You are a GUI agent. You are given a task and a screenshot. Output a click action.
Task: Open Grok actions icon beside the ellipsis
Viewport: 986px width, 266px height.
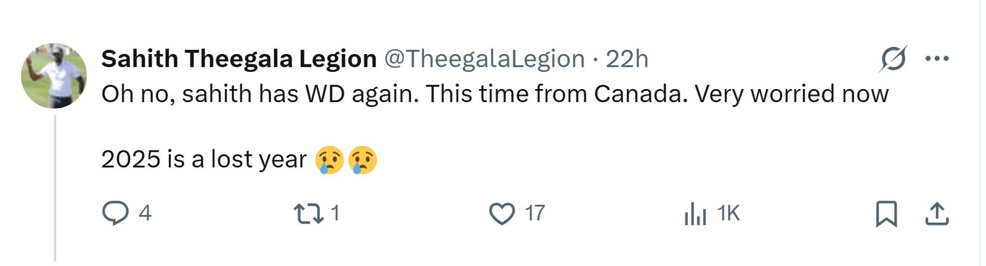(893, 59)
